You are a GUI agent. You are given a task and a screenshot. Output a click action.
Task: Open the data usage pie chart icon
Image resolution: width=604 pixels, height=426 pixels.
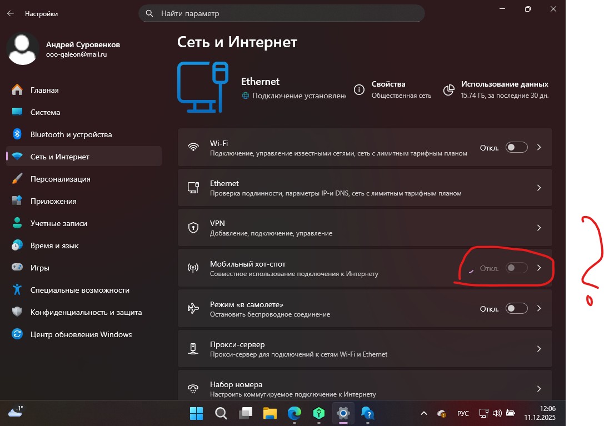[448, 89]
